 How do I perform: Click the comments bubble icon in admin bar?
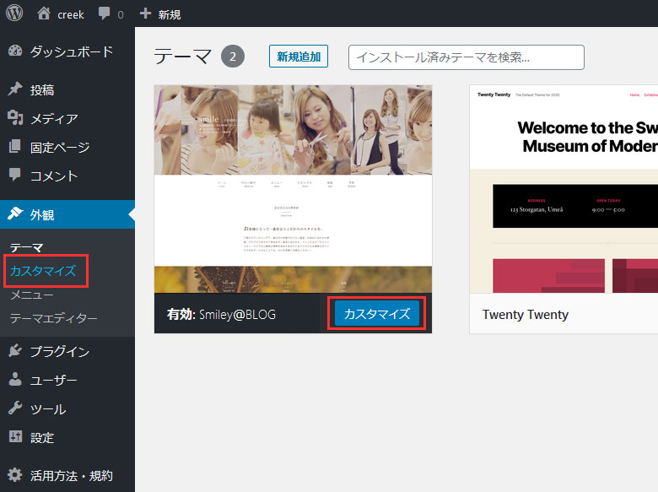[105, 14]
